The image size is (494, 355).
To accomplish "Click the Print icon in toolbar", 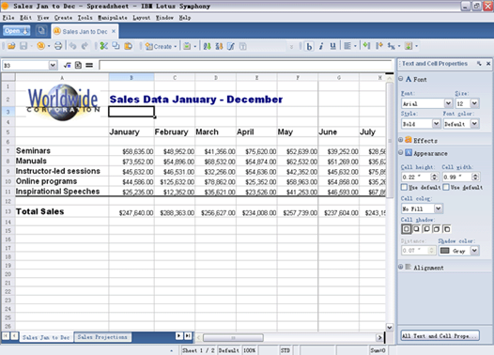I will (x=58, y=46).
